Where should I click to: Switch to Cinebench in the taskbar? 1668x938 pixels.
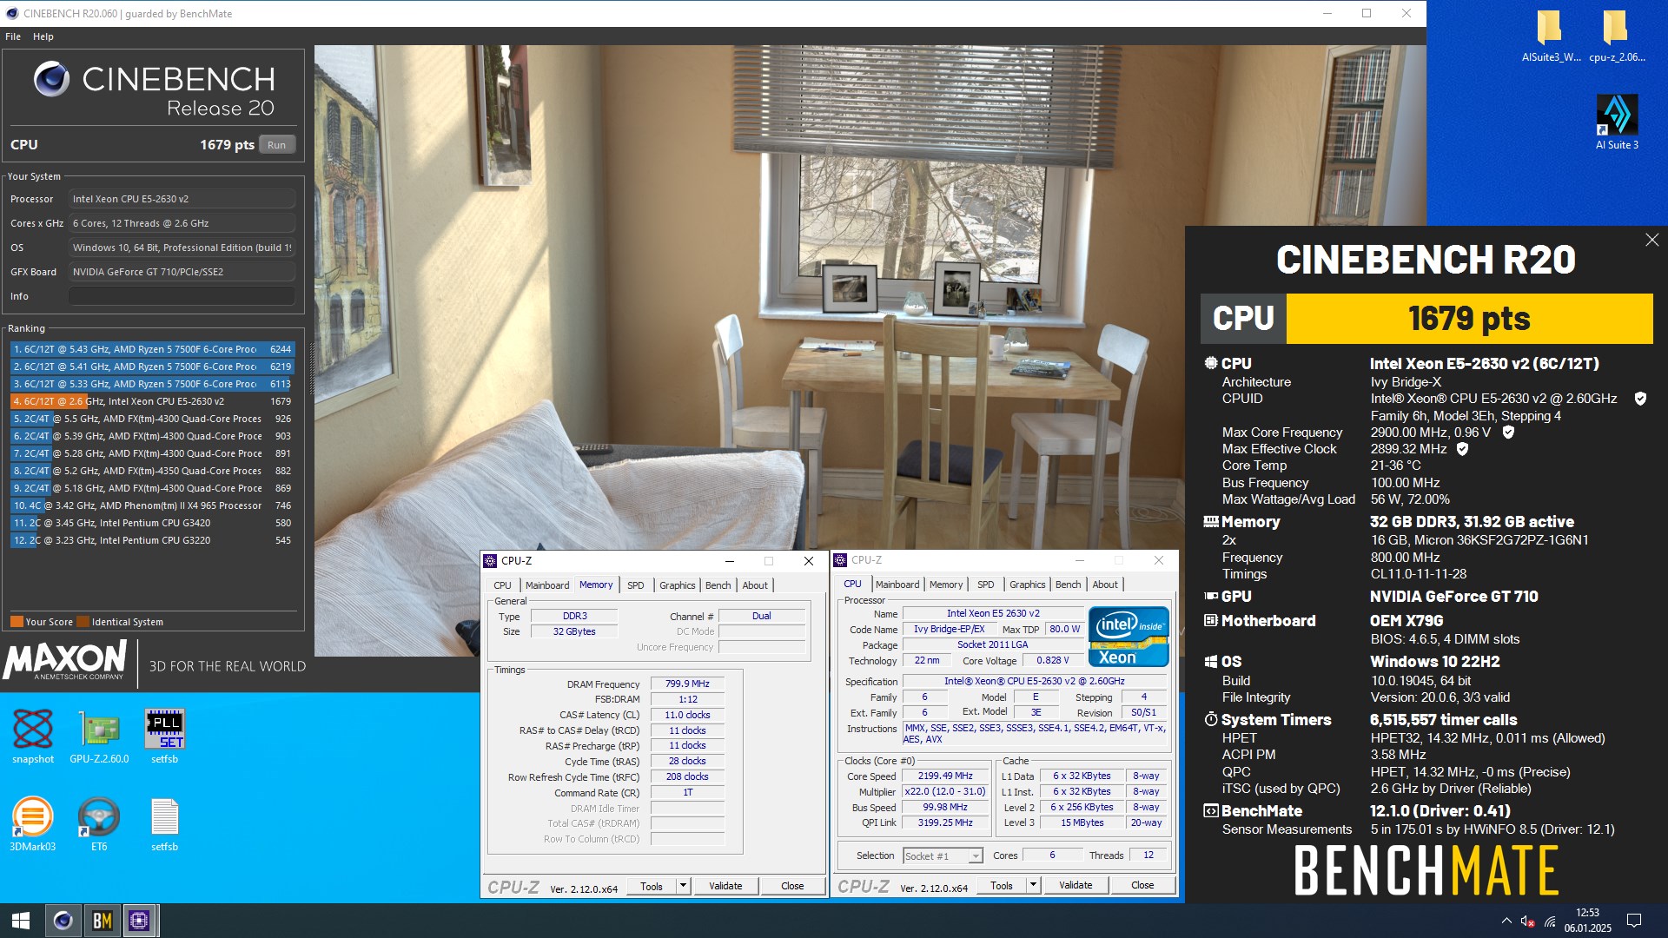[x=63, y=921]
